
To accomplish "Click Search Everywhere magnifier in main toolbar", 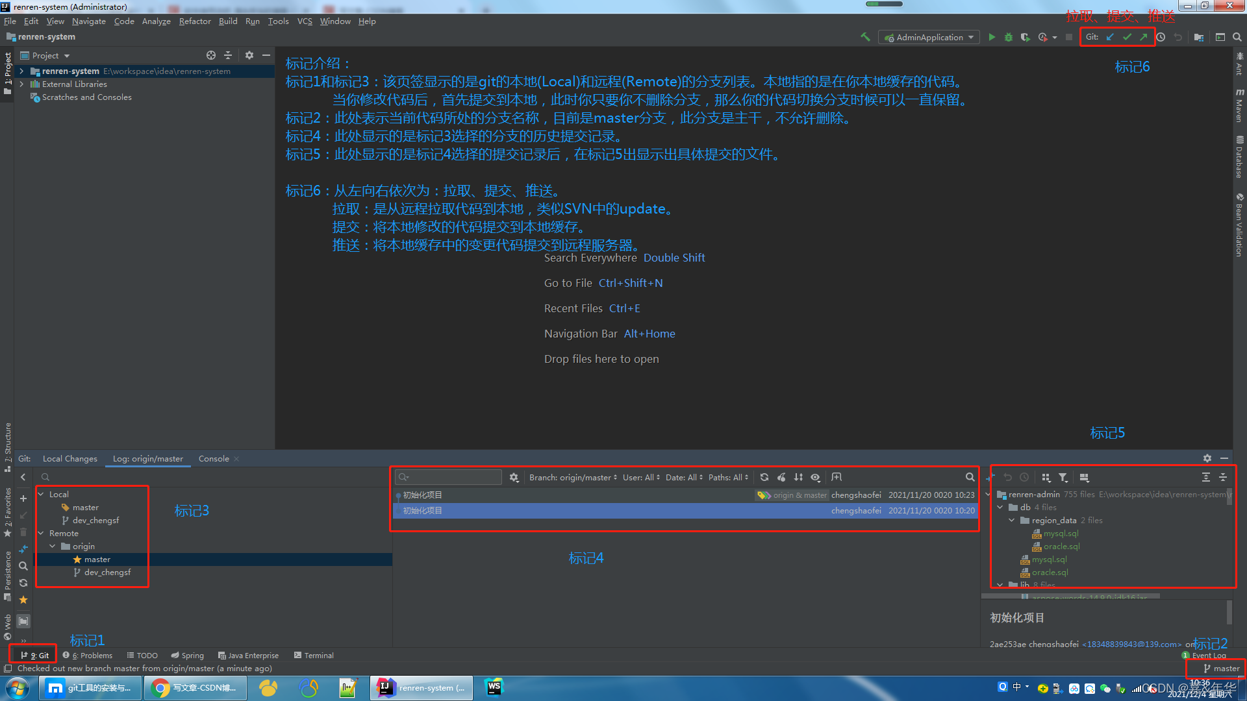I will 1237,37.
